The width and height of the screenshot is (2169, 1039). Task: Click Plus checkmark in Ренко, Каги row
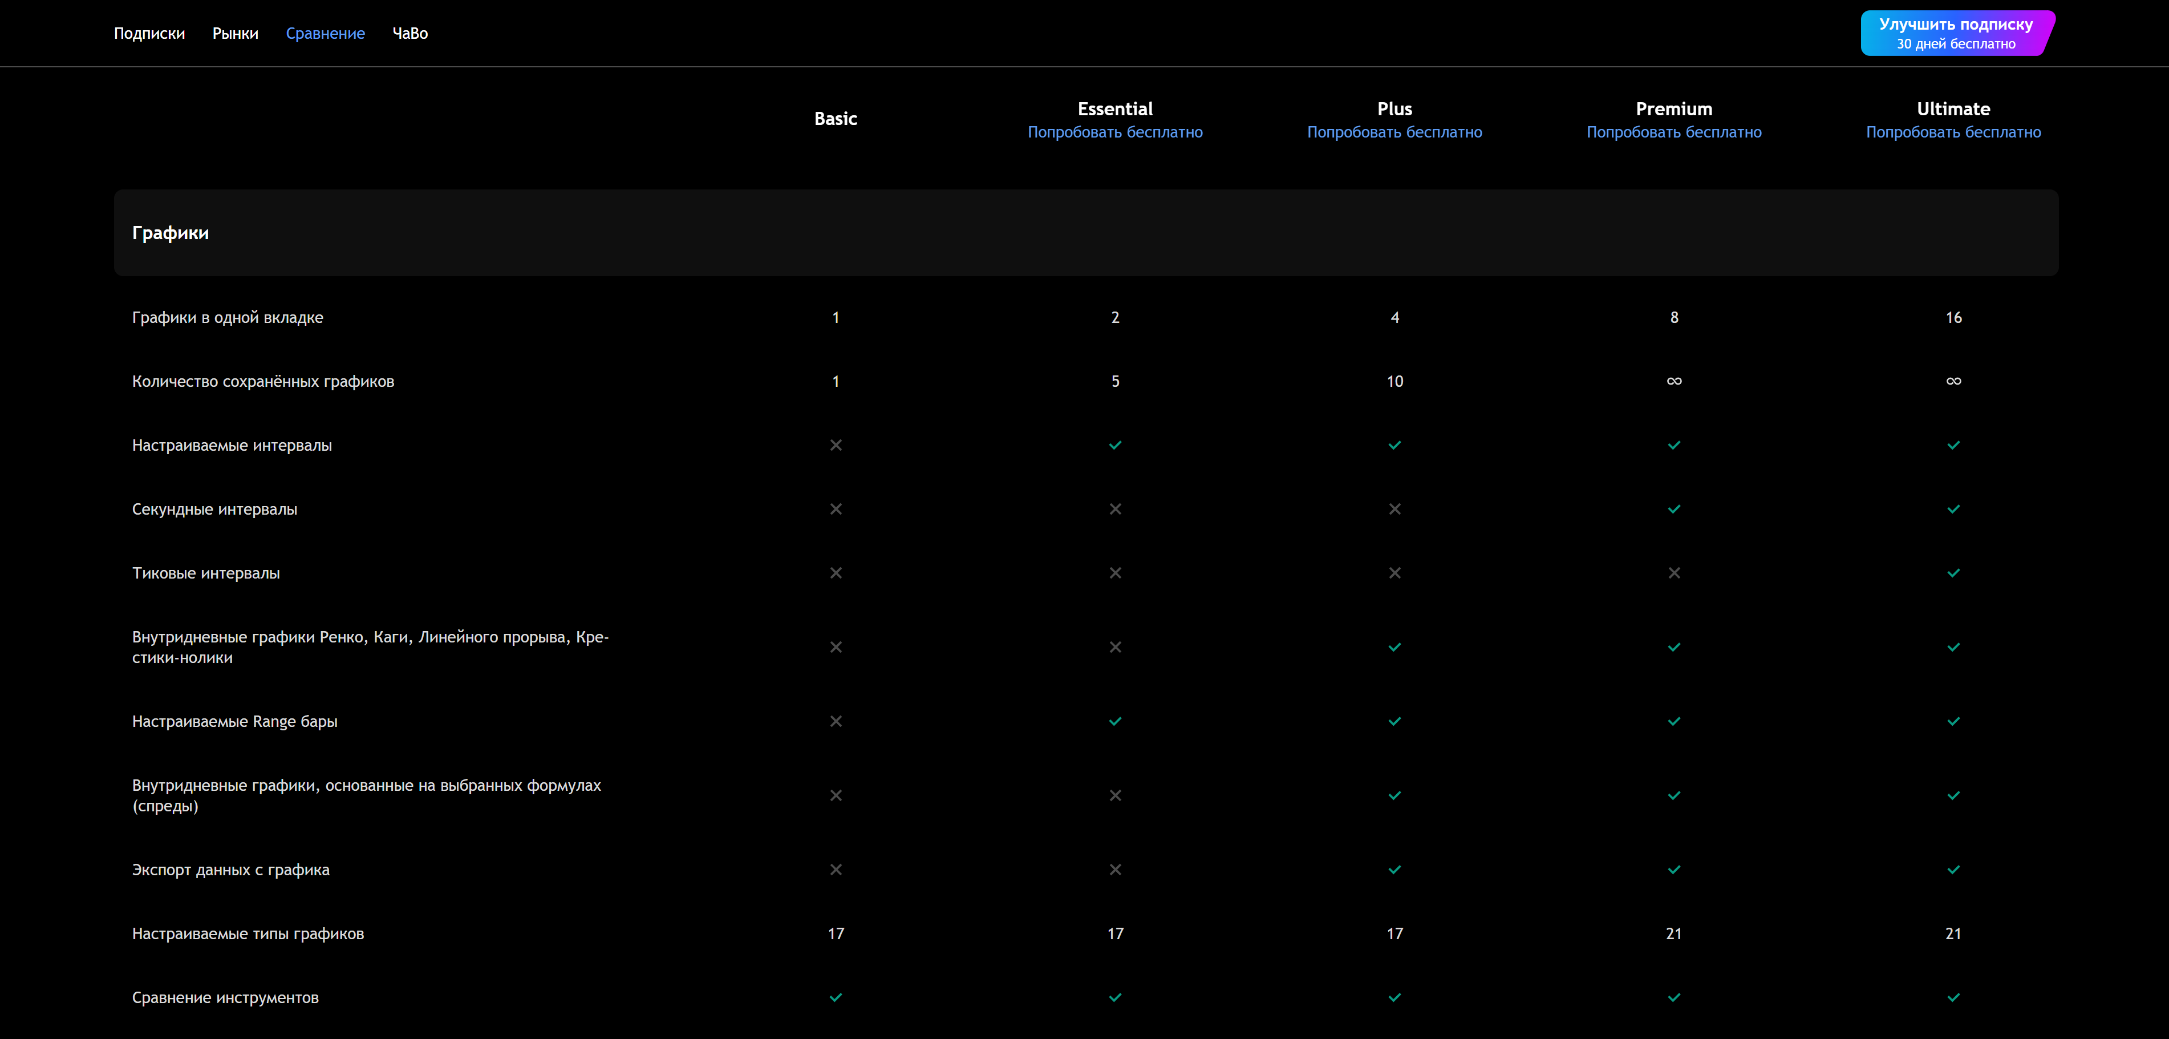[x=1394, y=647]
